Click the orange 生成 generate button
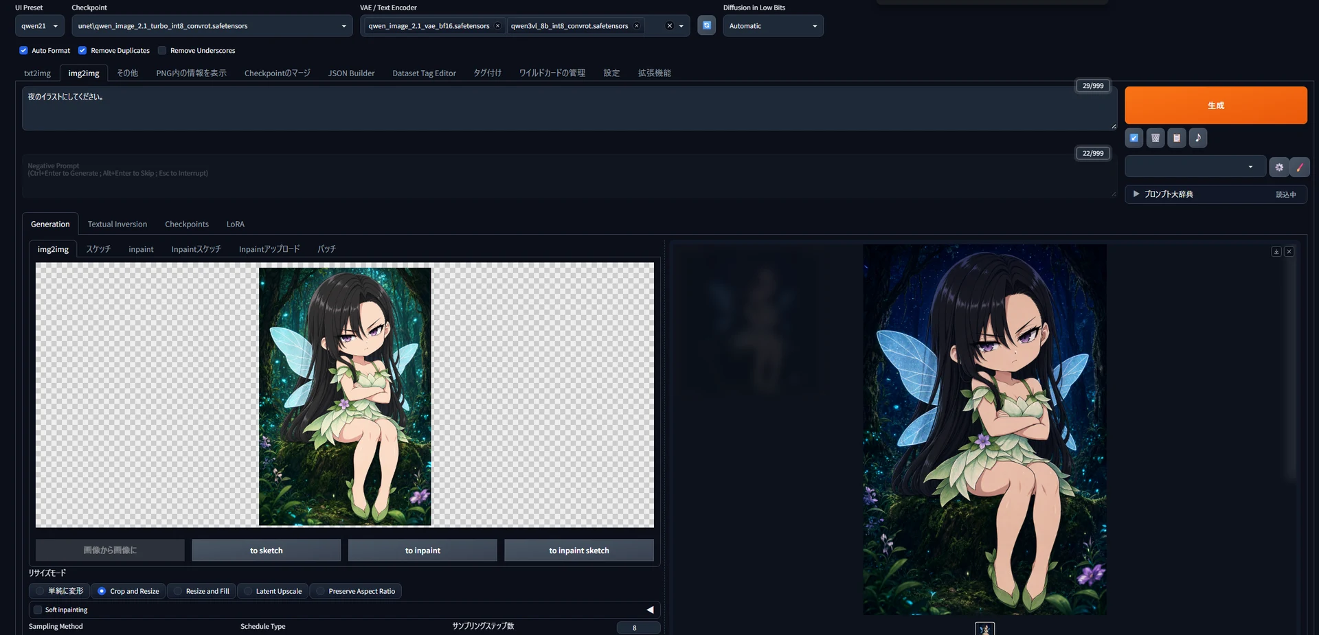Screen dimensions: 1319x635 [1216, 105]
